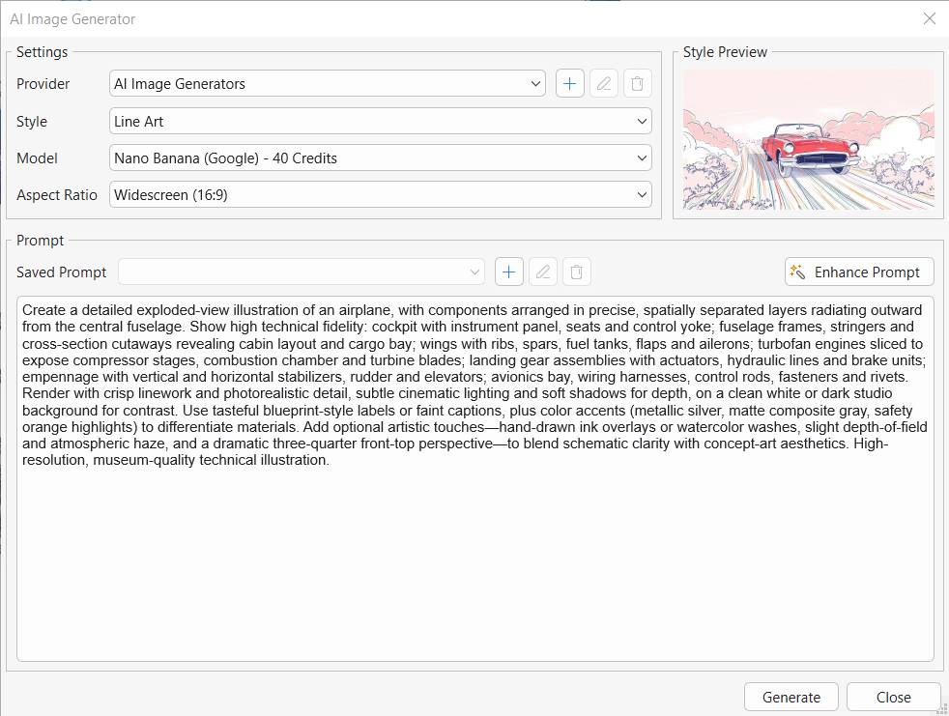Click the edit saved prompt pencil icon
The image size is (949, 716).
pyautogui.click(x=543, y=272)
